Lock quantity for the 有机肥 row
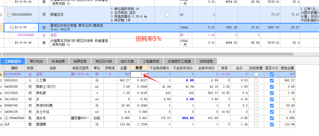Image resolution: width=319 pixels, height=136 pixels. [x=256, y=93]
